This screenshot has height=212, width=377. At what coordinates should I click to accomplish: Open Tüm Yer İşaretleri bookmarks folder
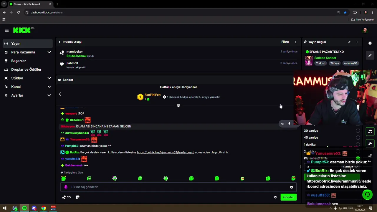click(363, 20)
